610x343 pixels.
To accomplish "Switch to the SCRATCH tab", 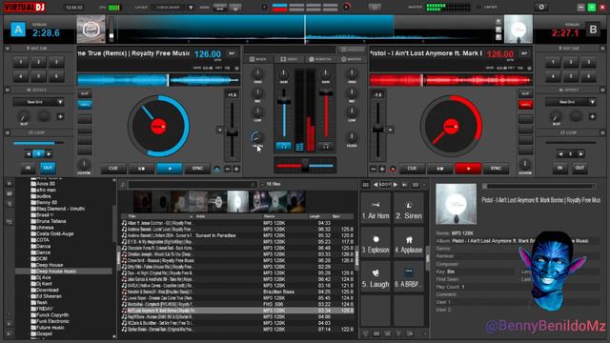I will 320,59.
